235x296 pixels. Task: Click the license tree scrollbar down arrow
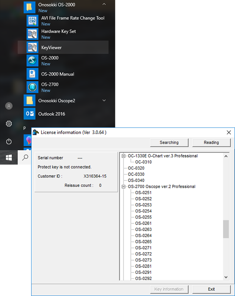[226, 277]
